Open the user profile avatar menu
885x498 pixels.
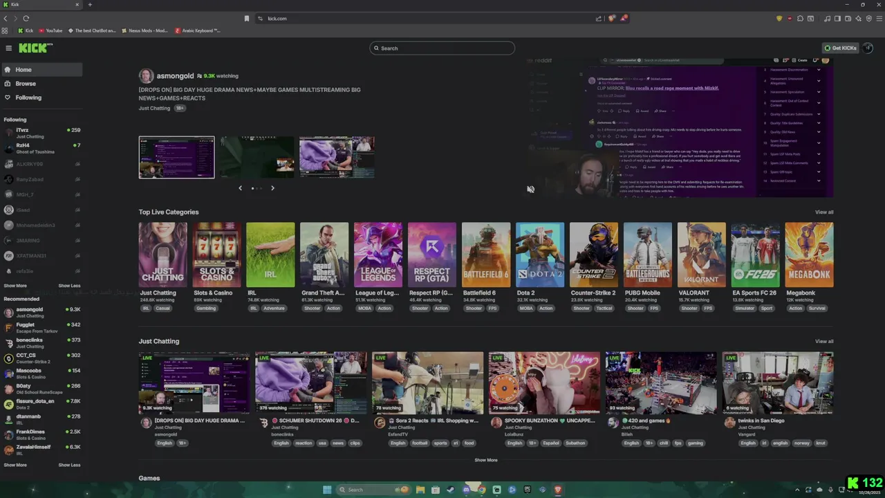pos(868,48)
